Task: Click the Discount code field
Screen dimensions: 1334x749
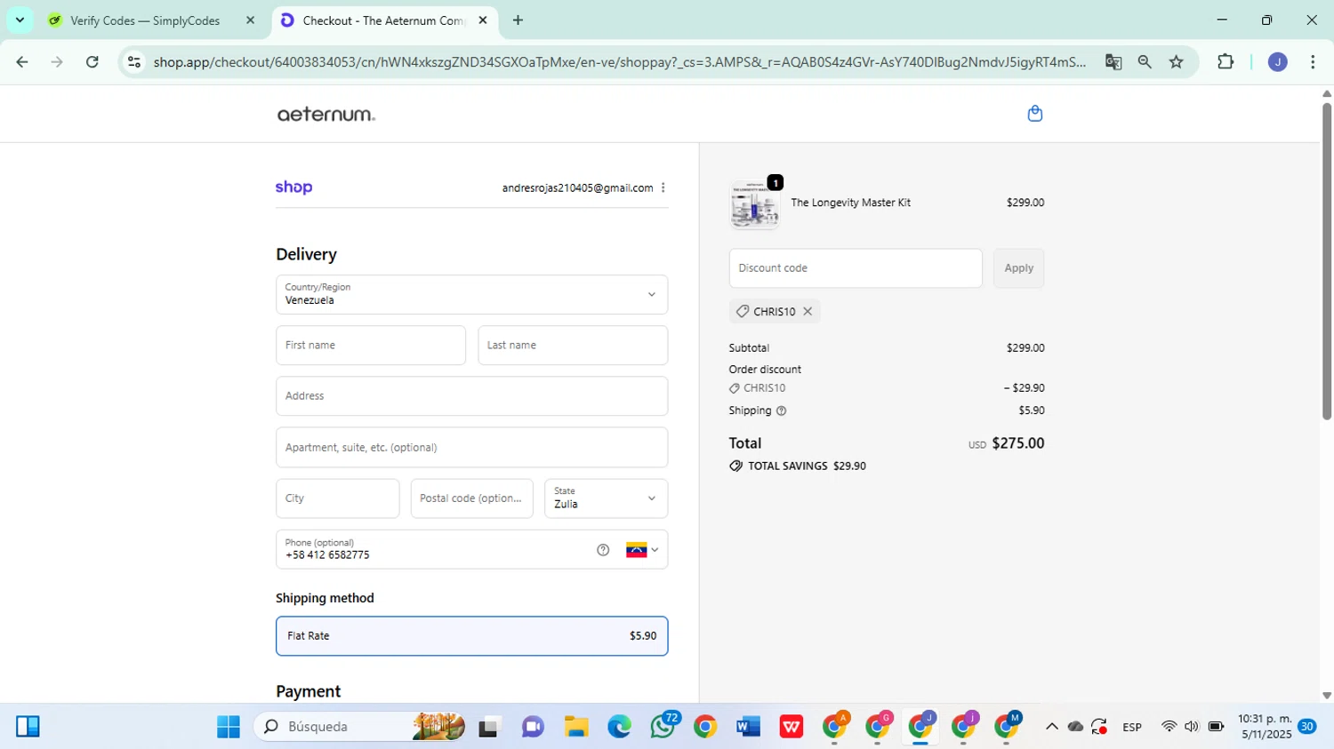Action: click(856, 268)
